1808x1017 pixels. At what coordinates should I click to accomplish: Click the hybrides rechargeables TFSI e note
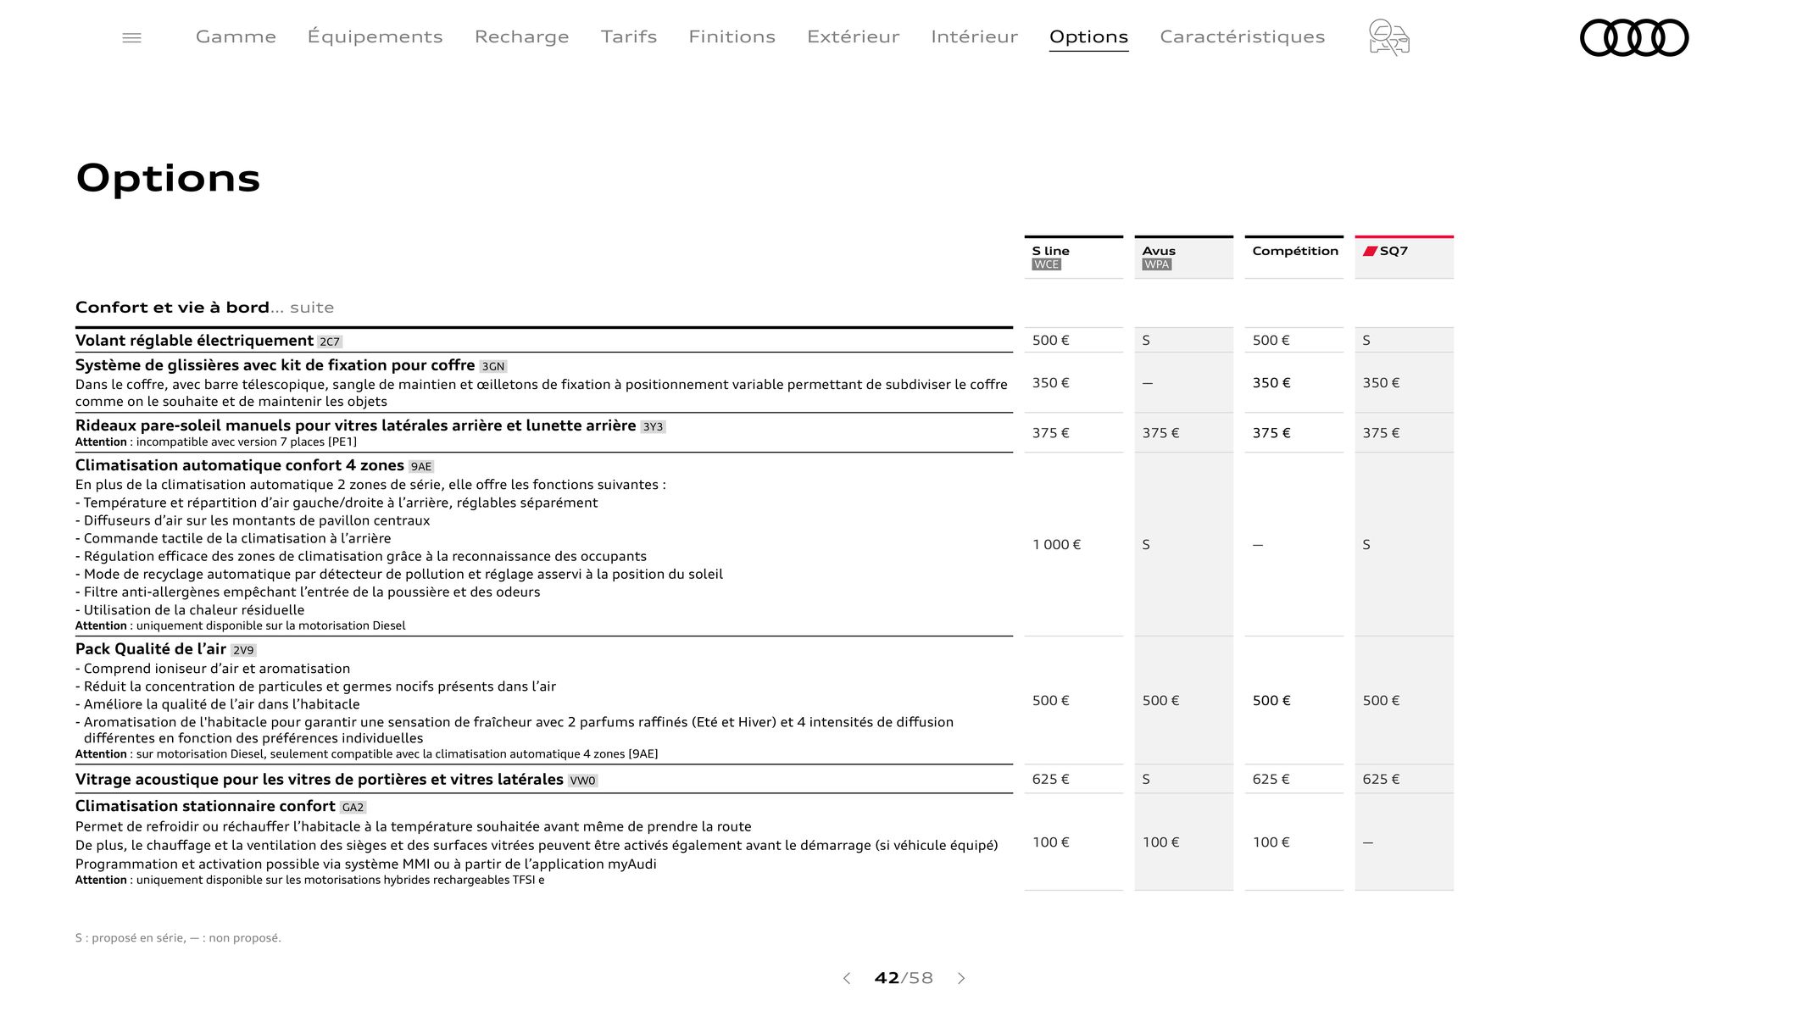point(309,881)
